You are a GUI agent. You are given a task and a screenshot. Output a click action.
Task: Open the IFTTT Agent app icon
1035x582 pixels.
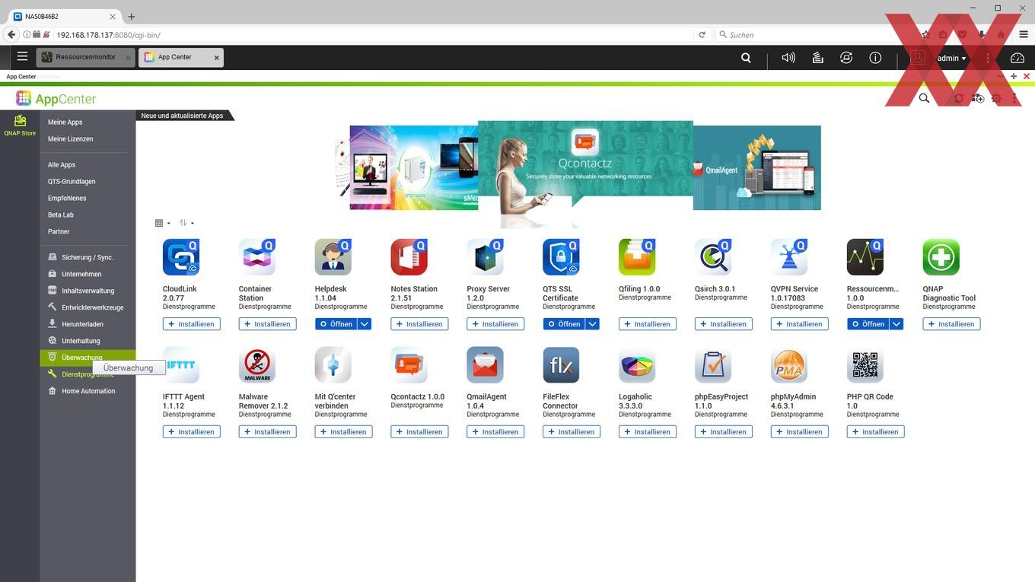pyautogui.click(x=181, y=365)
